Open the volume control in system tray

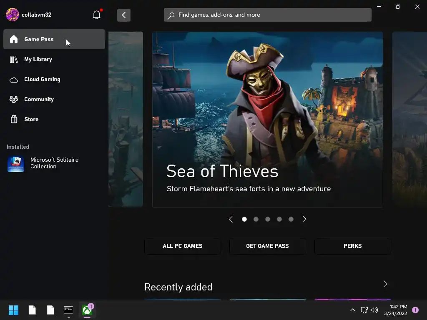[374, 310]
